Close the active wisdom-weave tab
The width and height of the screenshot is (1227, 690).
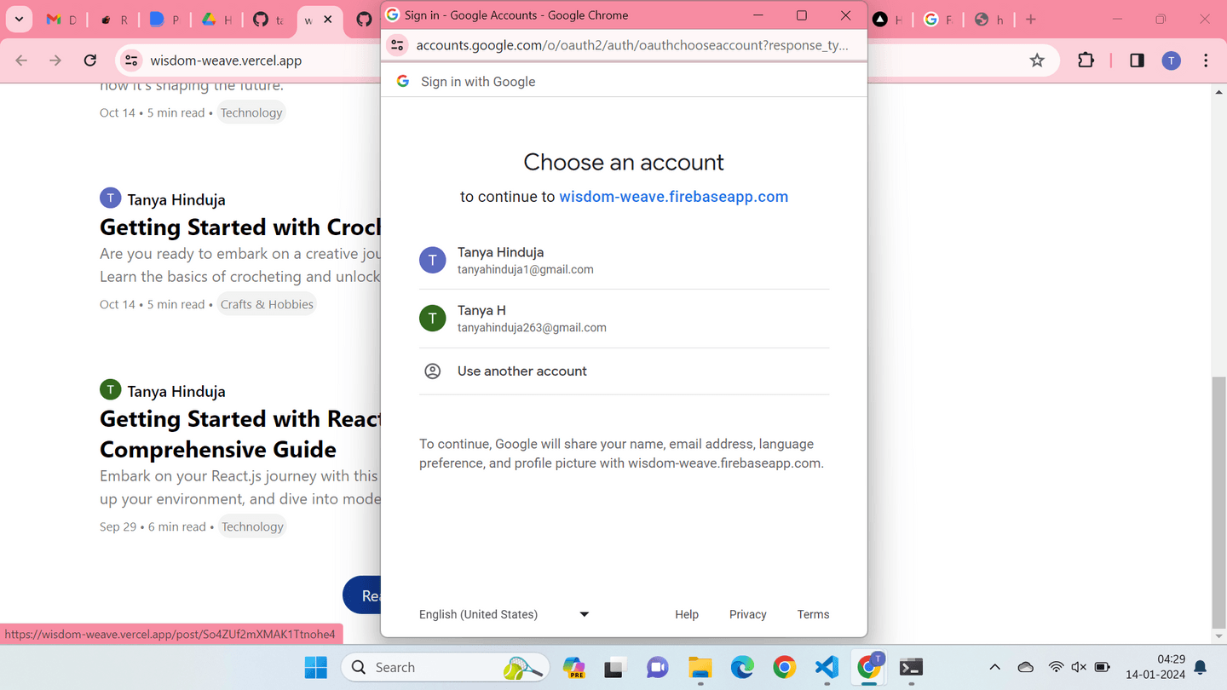(x=328, y=19)
